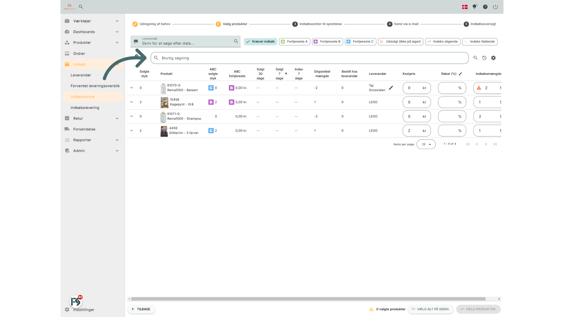
Task: Open help question mark icon
Action: click(485, 7)
